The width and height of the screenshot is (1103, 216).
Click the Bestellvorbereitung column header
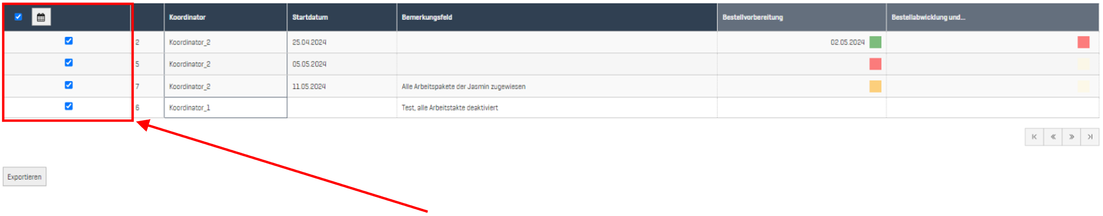(753, 17)
